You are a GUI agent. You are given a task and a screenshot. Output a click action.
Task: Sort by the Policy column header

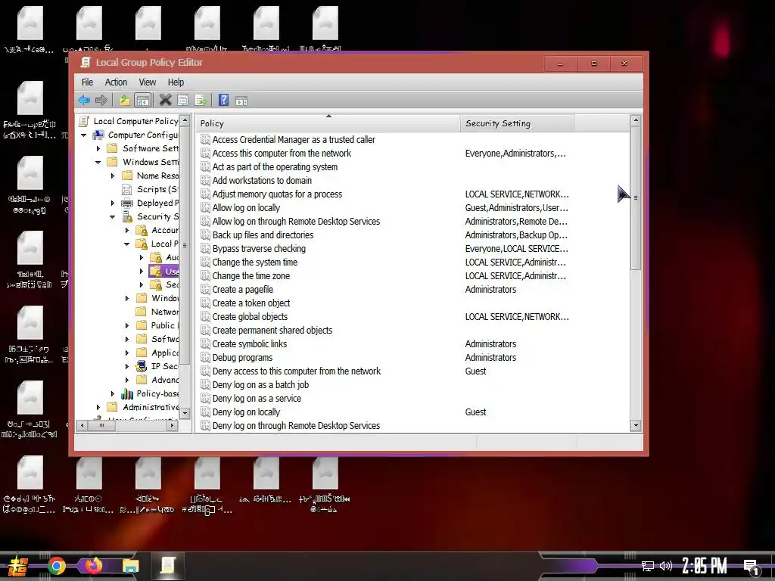point(328,123)
